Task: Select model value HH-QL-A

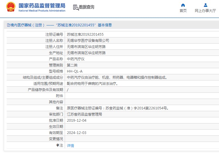Action: click(x=75, y=71)
